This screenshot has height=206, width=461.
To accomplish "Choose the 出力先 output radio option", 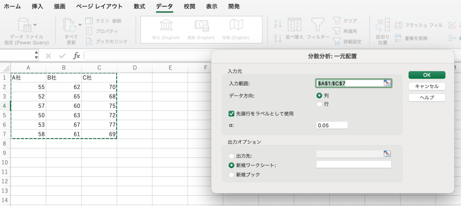I will pyautogui.click(x=232, y=156).
